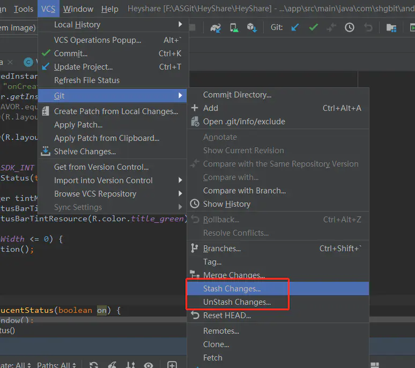This screenshot has height=368, width=415.
Task: Click the Git rollback arrow in toolbar
Action: [368, 27]
